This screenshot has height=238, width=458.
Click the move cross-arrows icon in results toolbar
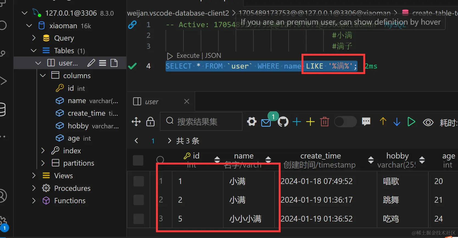[136, 121]
